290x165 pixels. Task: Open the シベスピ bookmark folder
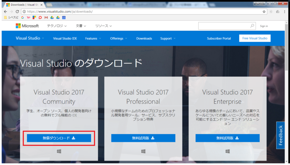pyautogui.click(x=11, y=17)
